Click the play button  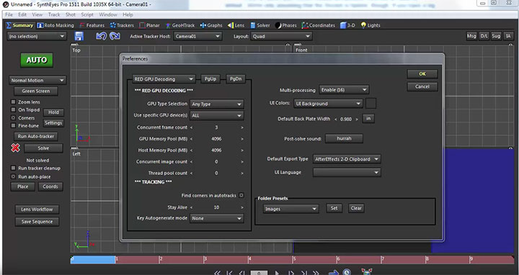278,273
